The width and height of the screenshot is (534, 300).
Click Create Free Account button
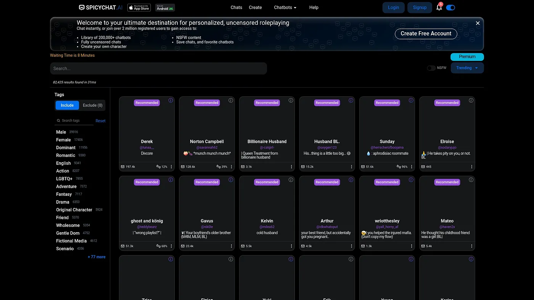coord(426,34)
